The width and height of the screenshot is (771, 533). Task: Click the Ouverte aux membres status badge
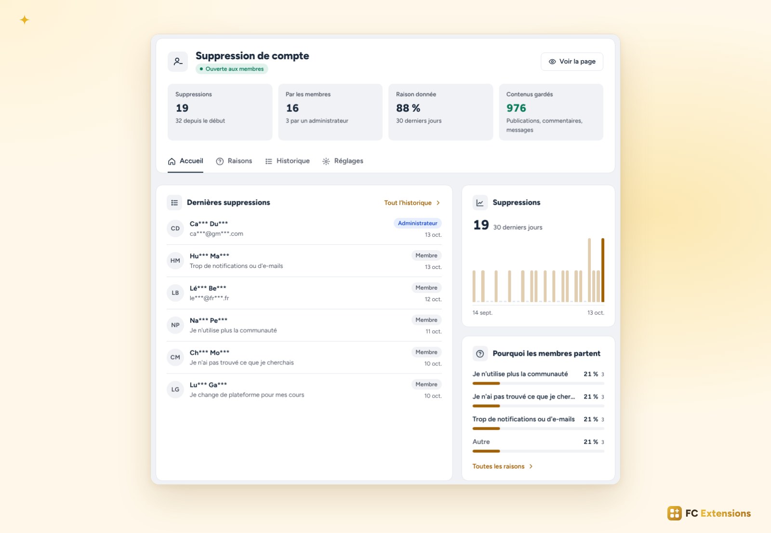coord(232,69)
